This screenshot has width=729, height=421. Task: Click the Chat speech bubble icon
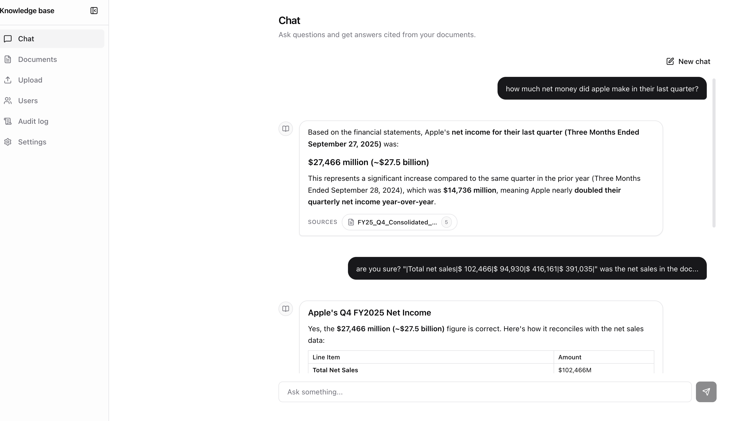[8, 39]
